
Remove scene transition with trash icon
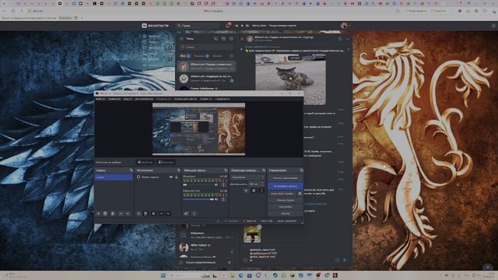point(254,191)
